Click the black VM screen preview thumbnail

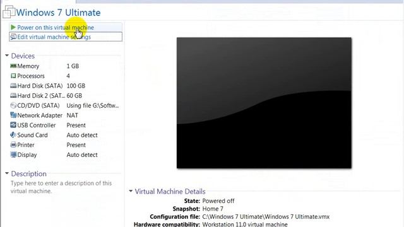264,103
